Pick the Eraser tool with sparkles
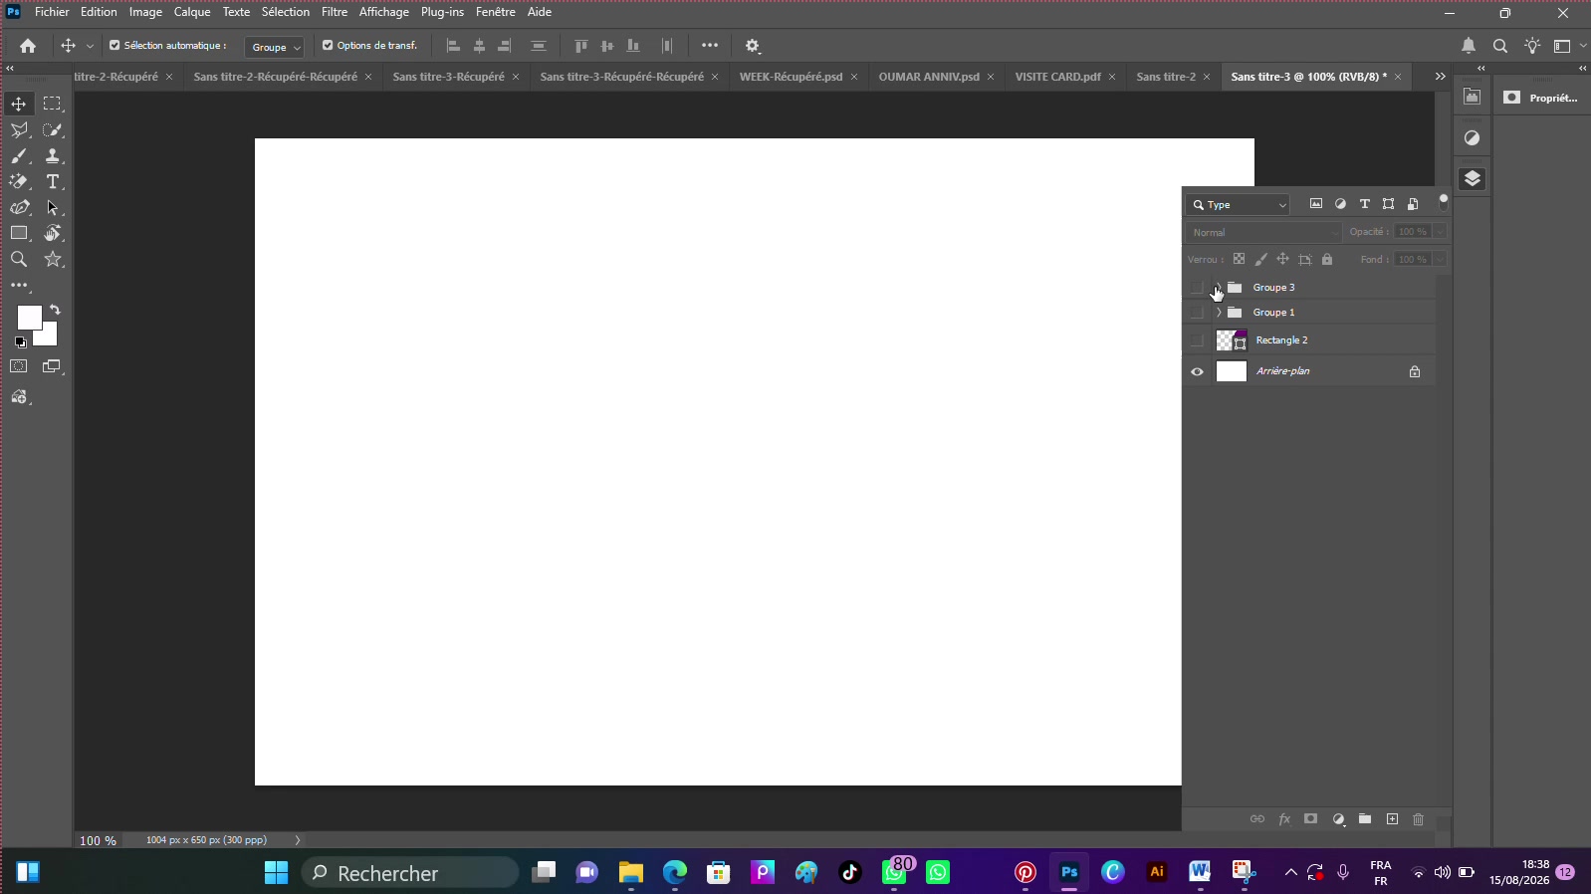 (19, 182)
